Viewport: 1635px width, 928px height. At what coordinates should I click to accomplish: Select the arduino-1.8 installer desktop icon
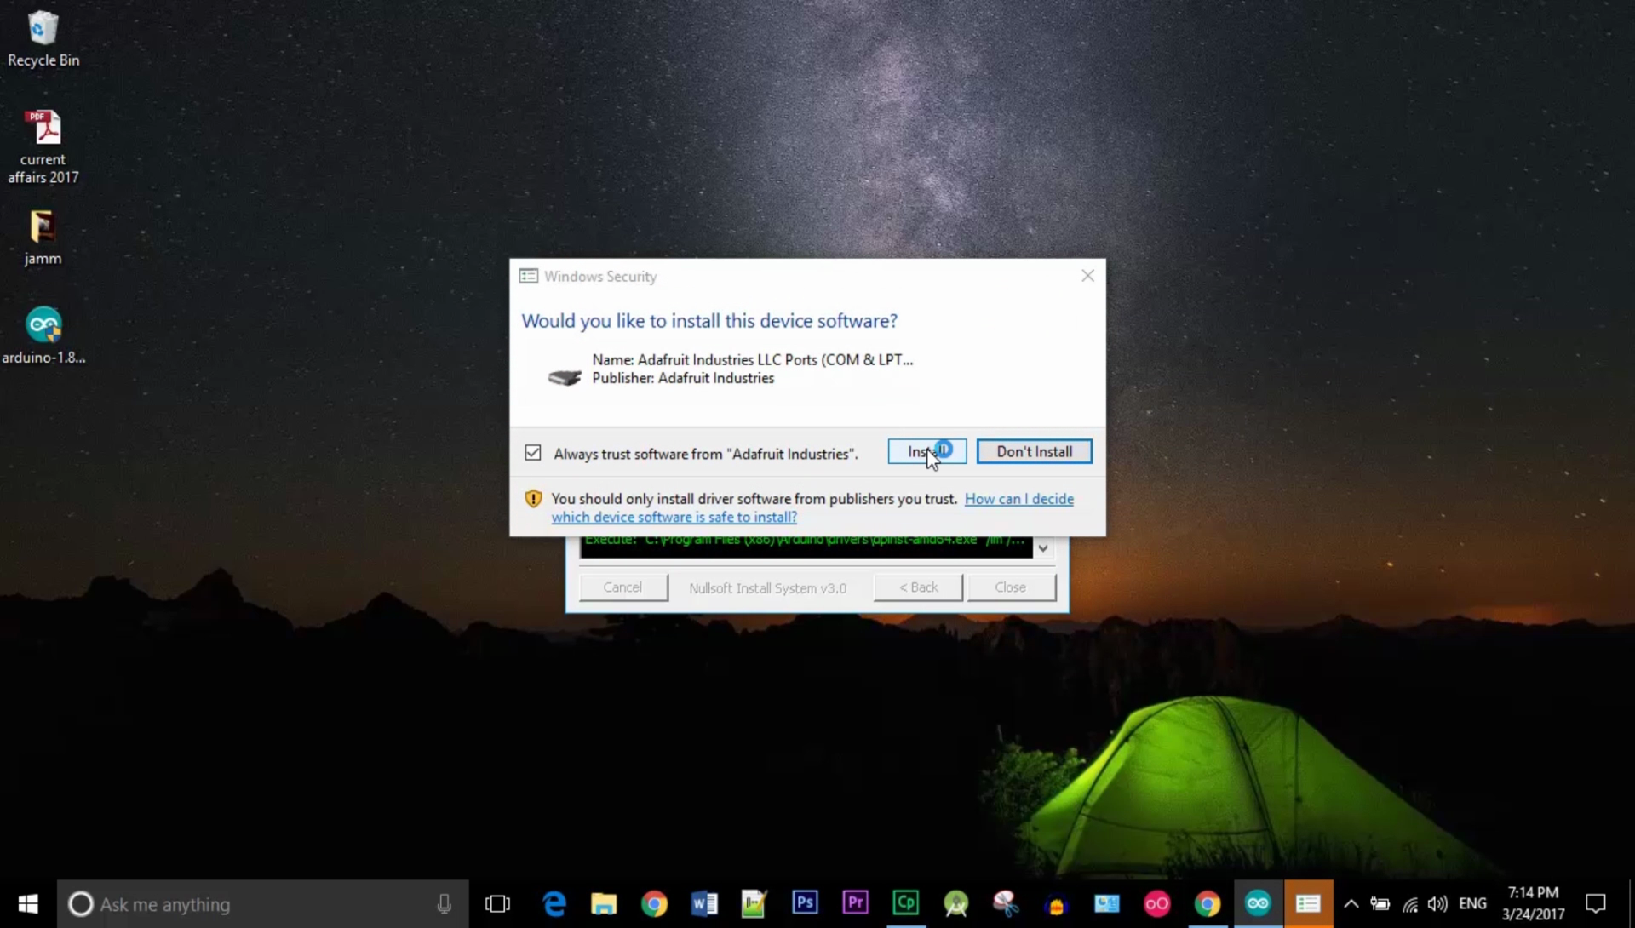(x=43, y=335)
